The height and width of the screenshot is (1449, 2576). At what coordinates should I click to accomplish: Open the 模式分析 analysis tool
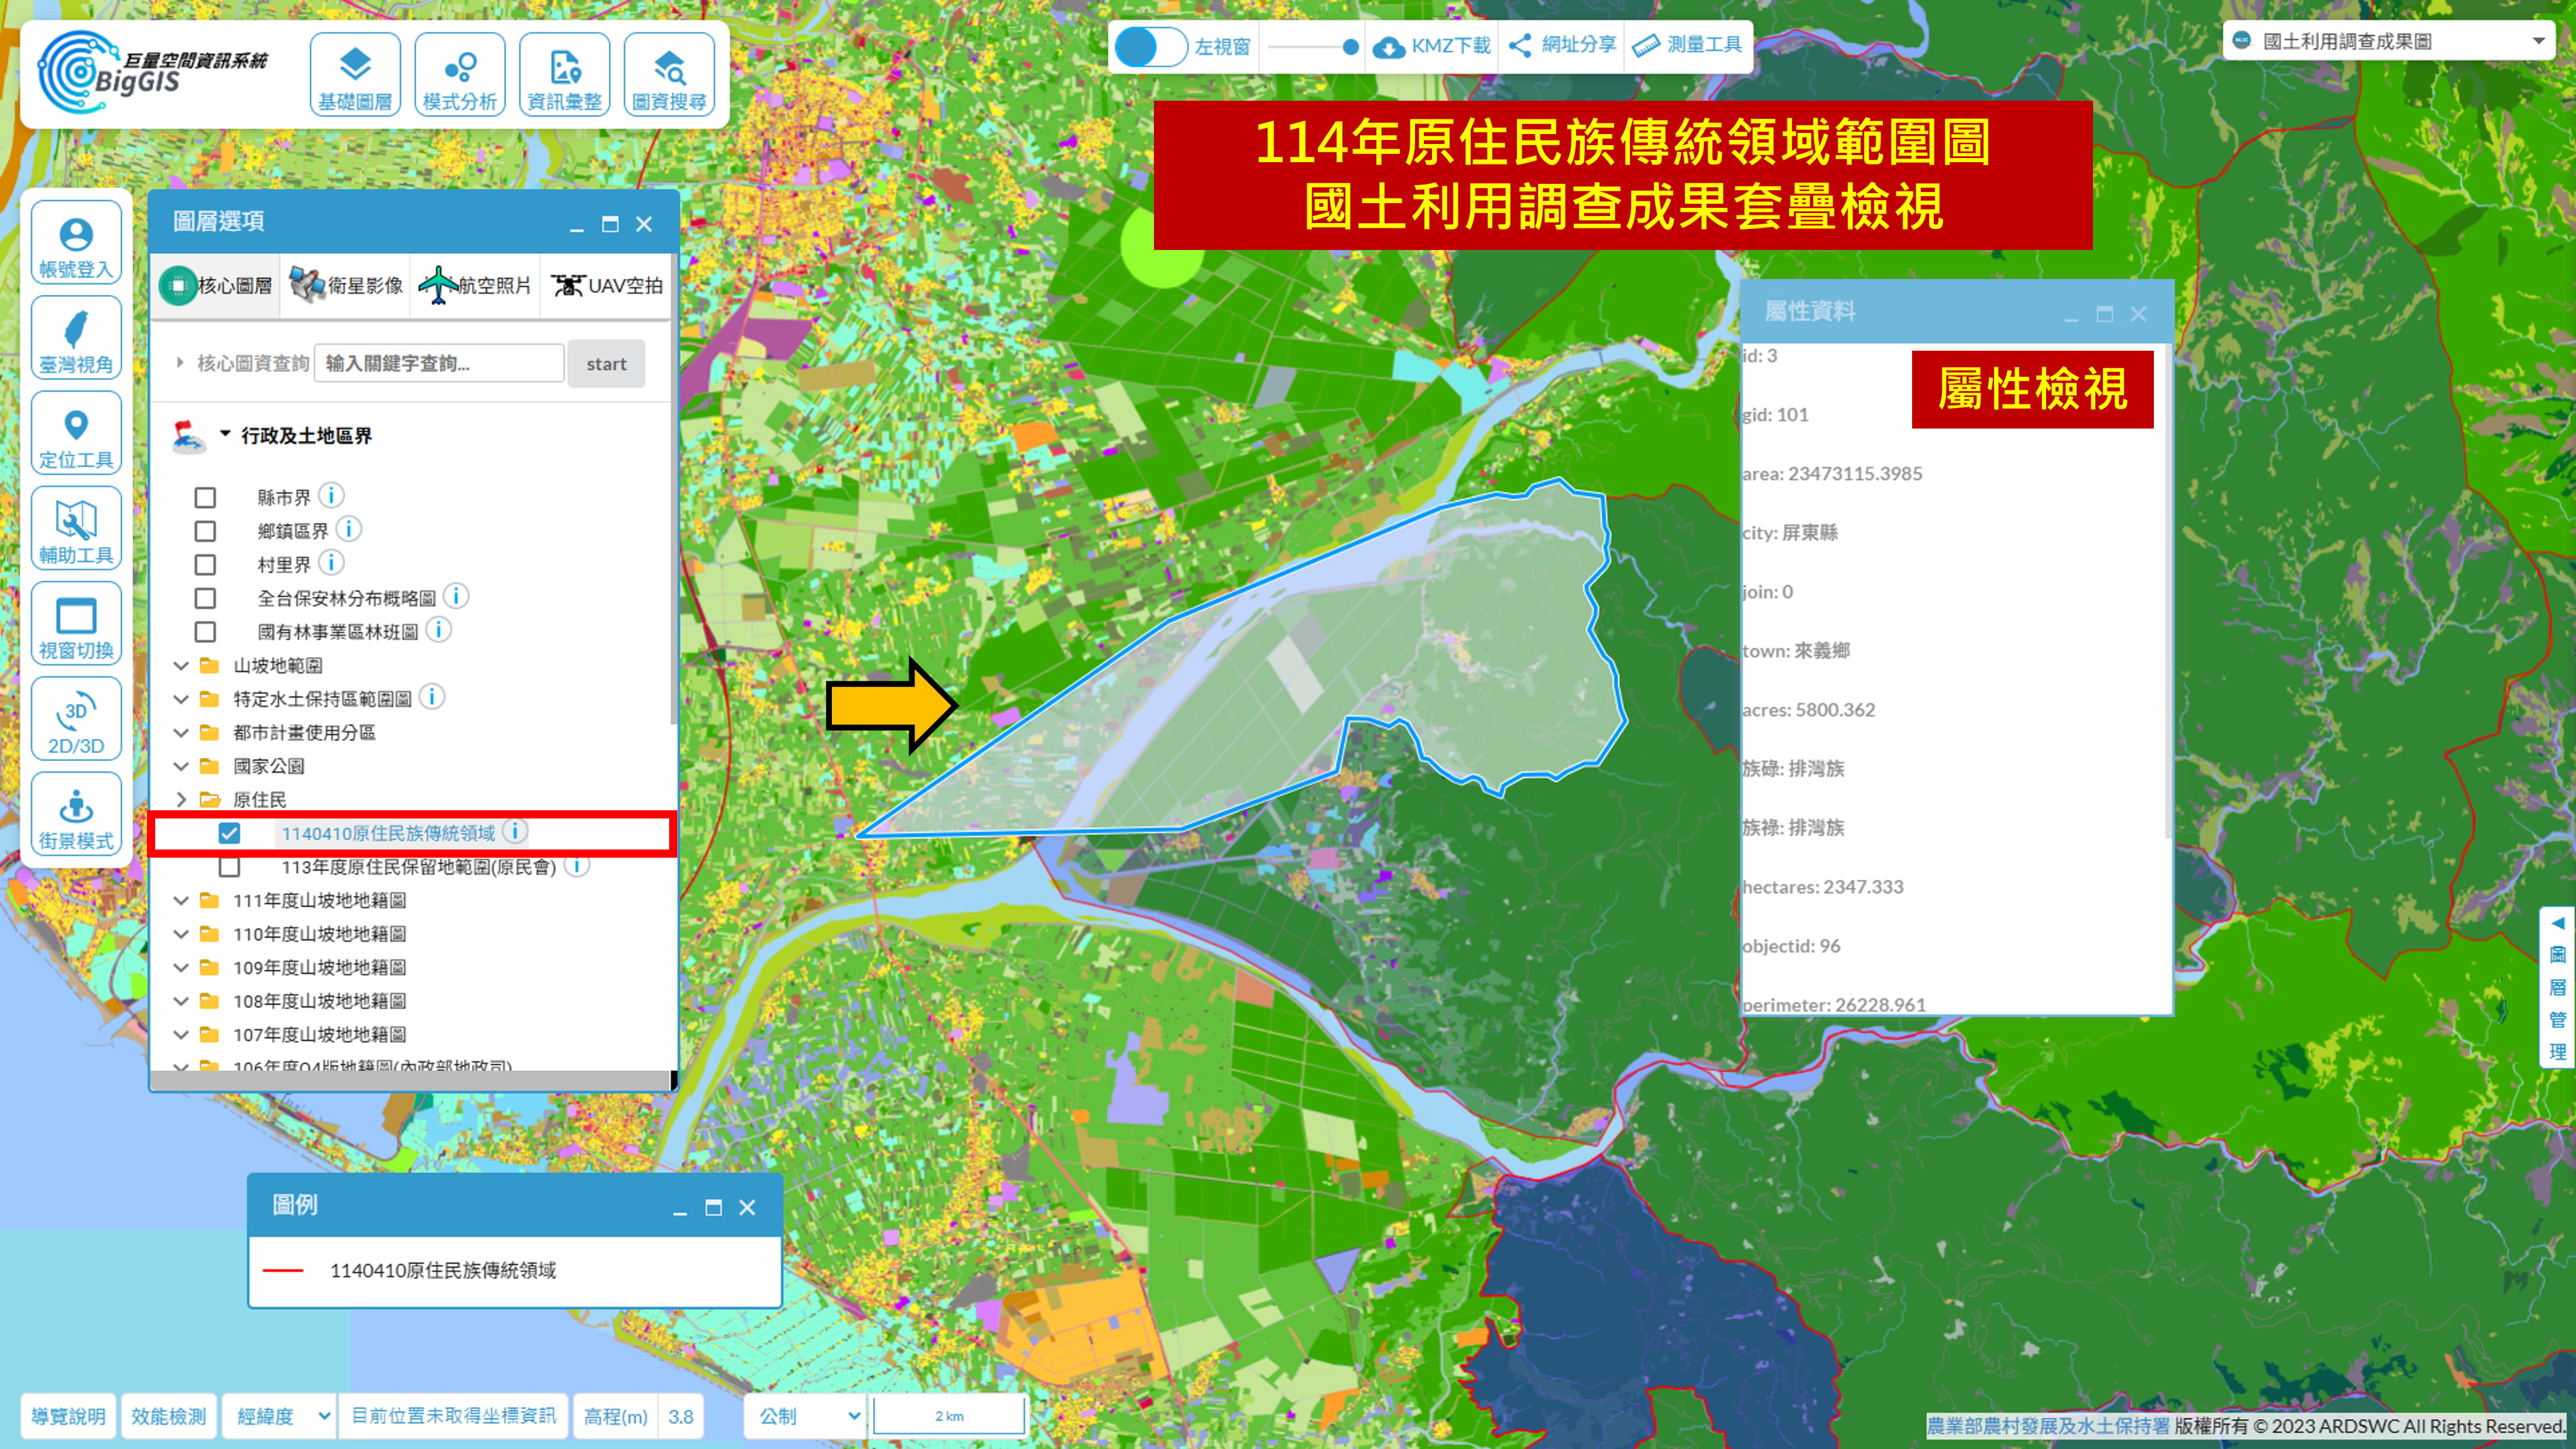(x=460, y=75)
